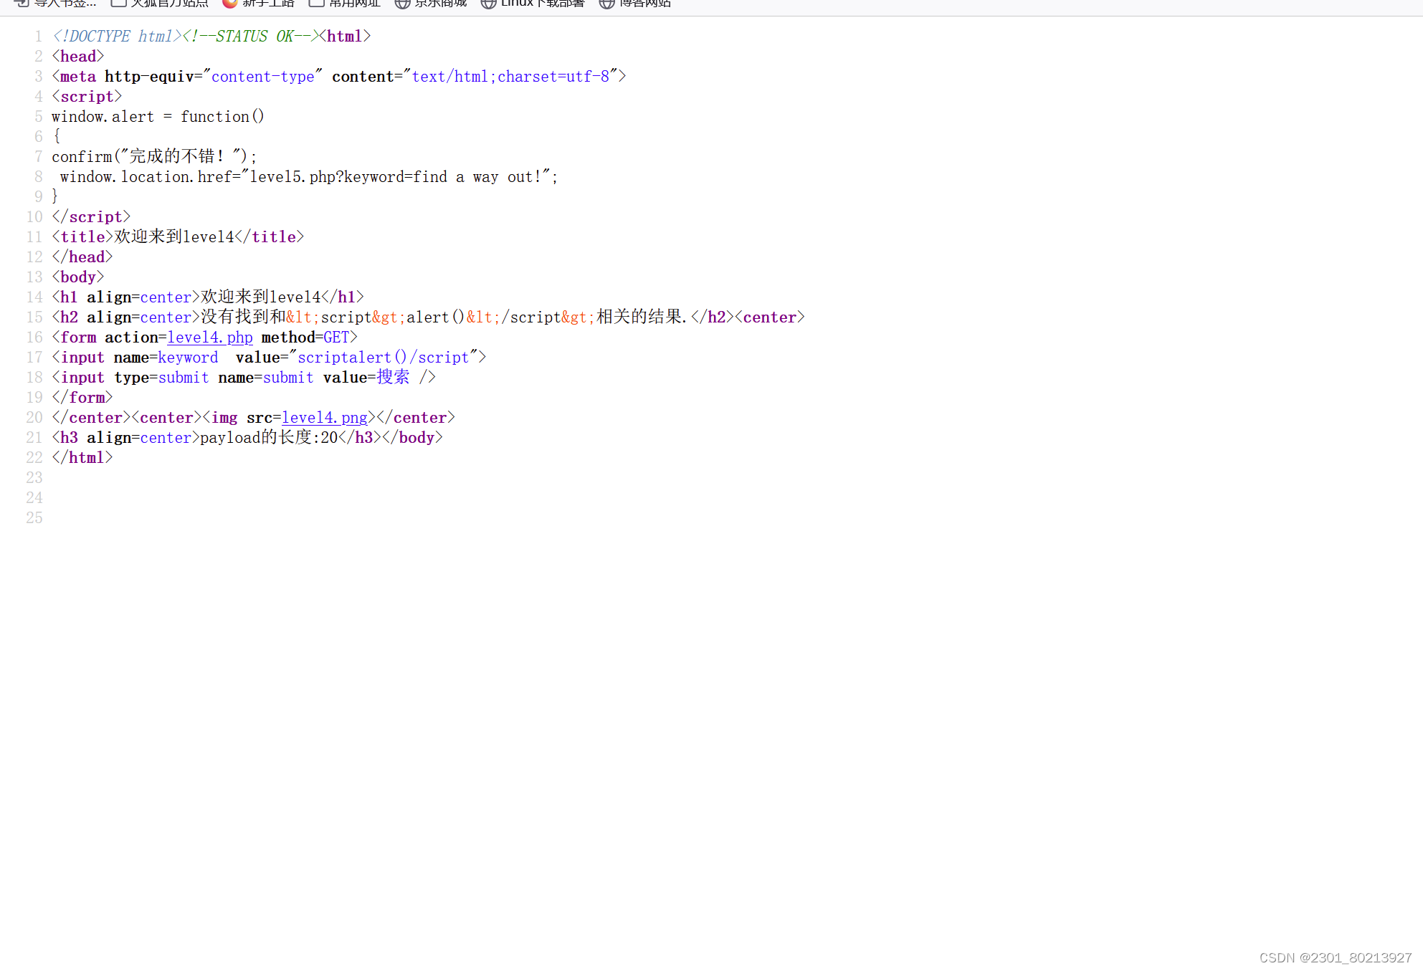
Task: Click the content-type http-equiv value
Action: click(262, 77)
